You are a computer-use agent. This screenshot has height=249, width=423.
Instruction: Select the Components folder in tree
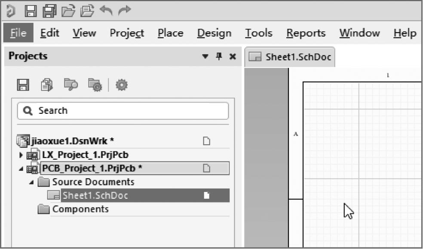pyautogui.click(x=80, y=210)
